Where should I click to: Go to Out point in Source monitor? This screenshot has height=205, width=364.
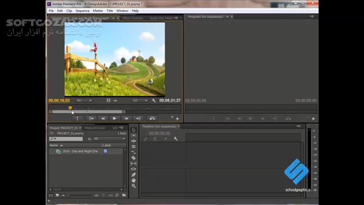pyautogui.click(x=138, y=119)
